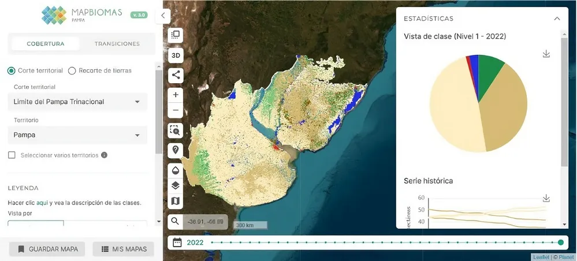Open the location pin help tool

[x=176, y=150]
